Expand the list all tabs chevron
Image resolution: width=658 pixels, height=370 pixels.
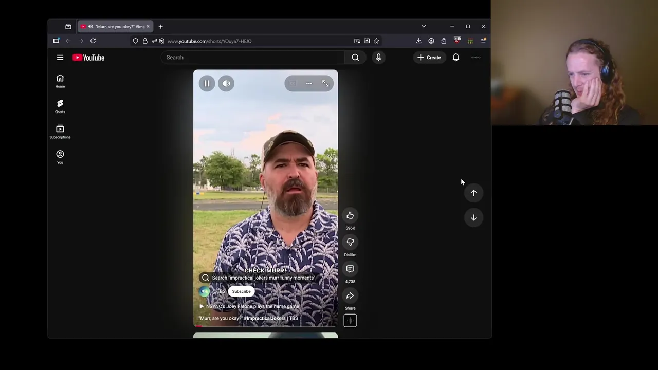tap(424, 26)
